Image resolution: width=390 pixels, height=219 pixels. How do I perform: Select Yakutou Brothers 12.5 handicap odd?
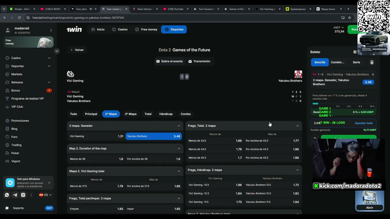[272, 193]
